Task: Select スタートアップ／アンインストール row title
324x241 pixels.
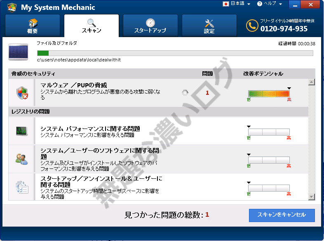Action: pos(101,181)
